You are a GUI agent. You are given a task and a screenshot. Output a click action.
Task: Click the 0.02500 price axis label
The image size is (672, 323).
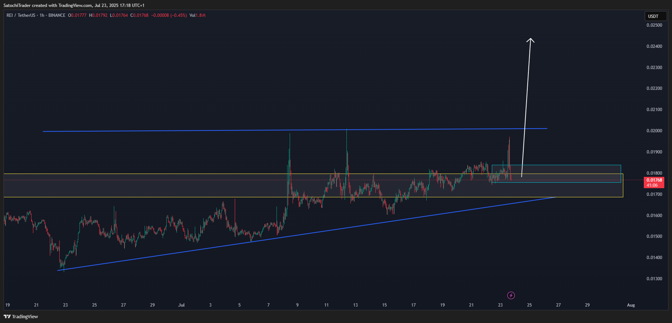(x=654, y=25)
